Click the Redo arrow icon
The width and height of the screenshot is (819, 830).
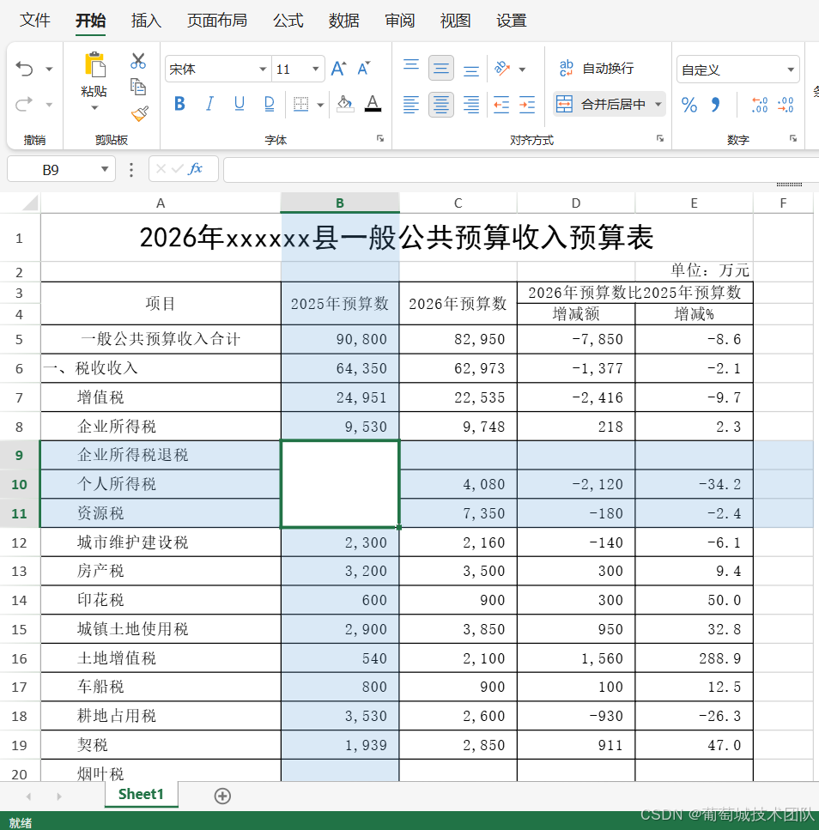(x=24, y=104)
